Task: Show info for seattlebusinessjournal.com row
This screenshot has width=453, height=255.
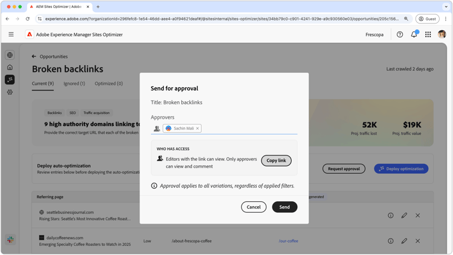Action: 390,215
